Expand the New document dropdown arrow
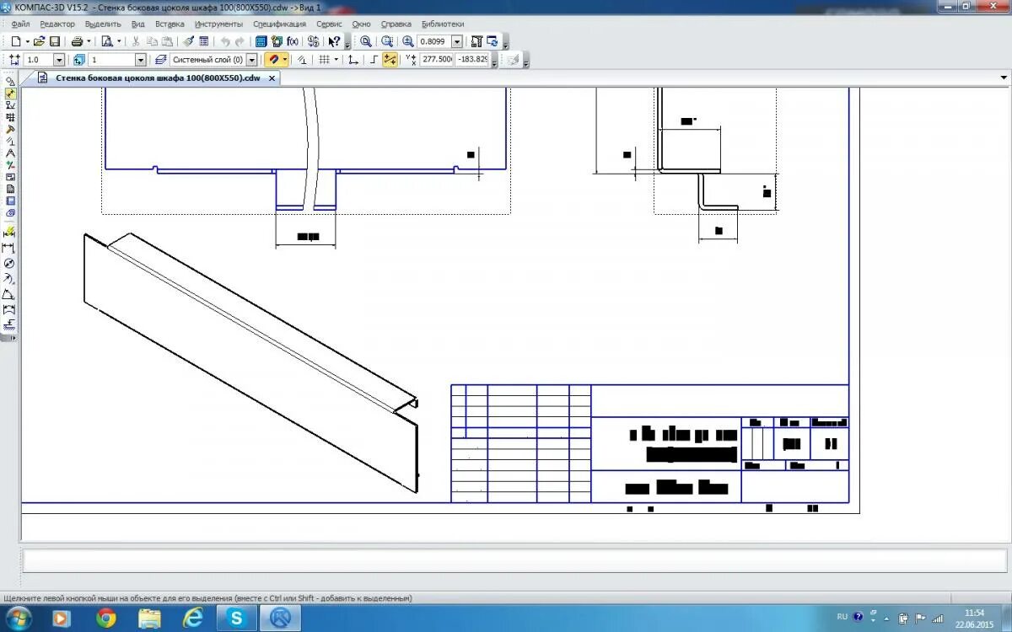Screen dimensions: 1012x632 click(x=27, y=41)
